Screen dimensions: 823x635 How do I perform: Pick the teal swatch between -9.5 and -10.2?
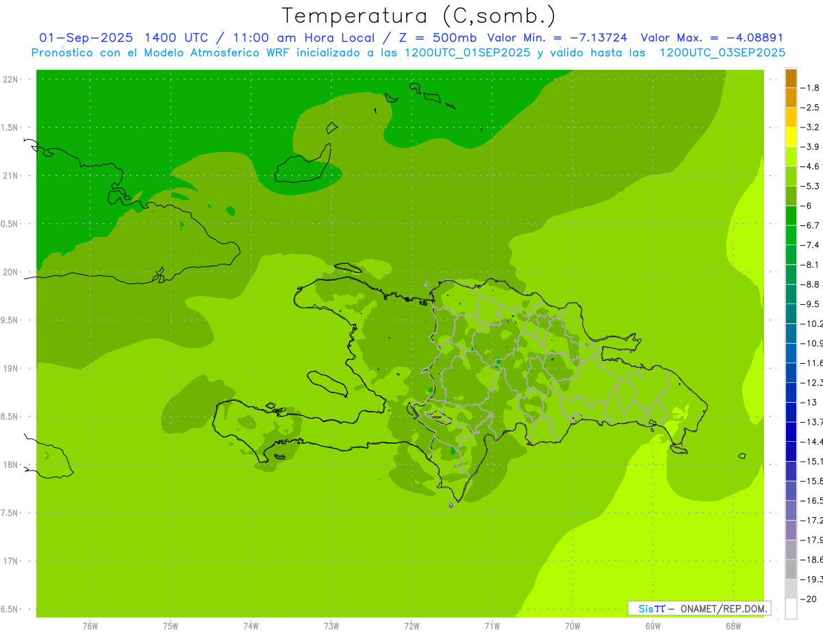pyautogui.click(x=791, y=314)
